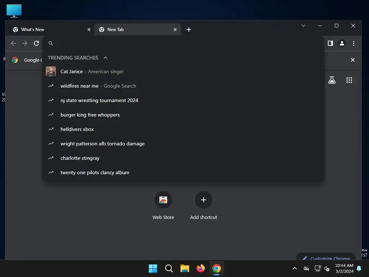The height and width of the screenshot is (277, 369).
Task: Click the search magnifier in address bar
Action: pyautogui.click(x=50, y=43)
